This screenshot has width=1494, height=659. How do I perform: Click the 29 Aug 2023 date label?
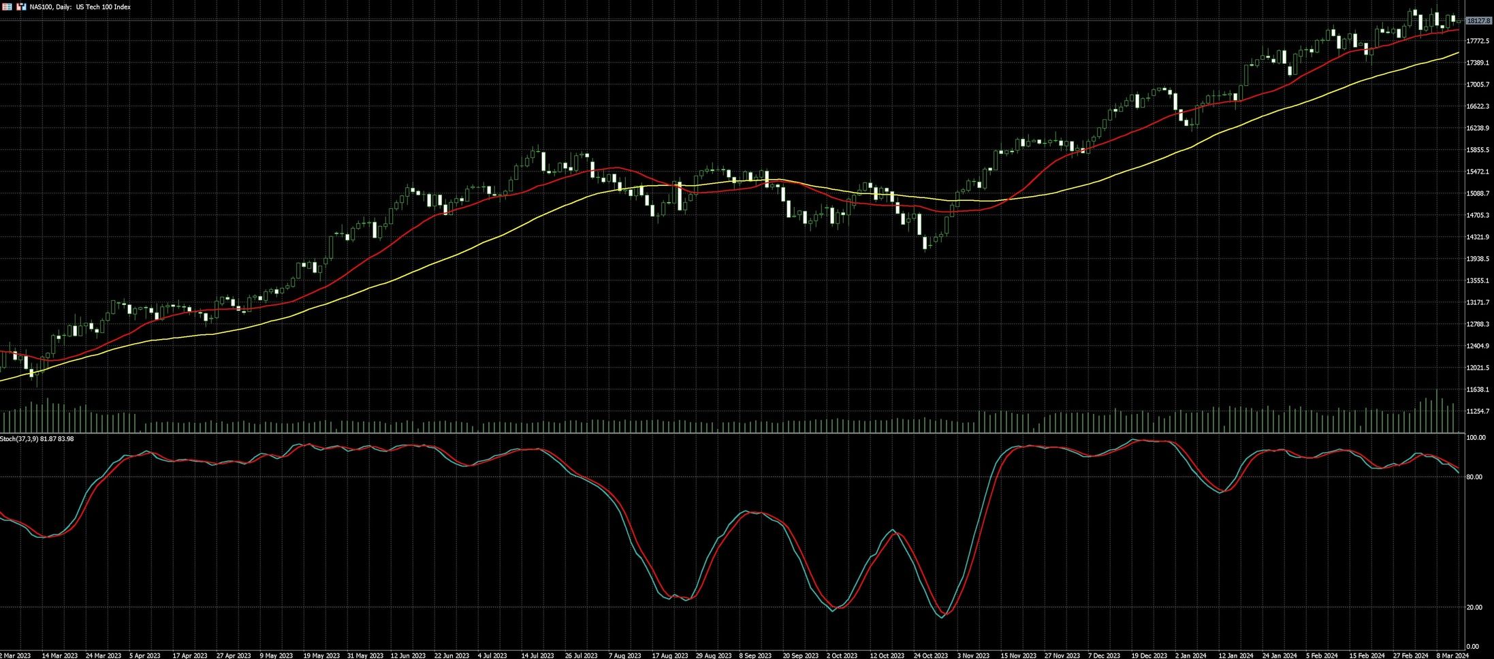click(713, 655)
